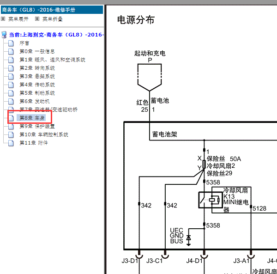This screenshot has height=274, width=277.
Task: Click the page icon next to 第6章
Action: (x=11, y=101)
